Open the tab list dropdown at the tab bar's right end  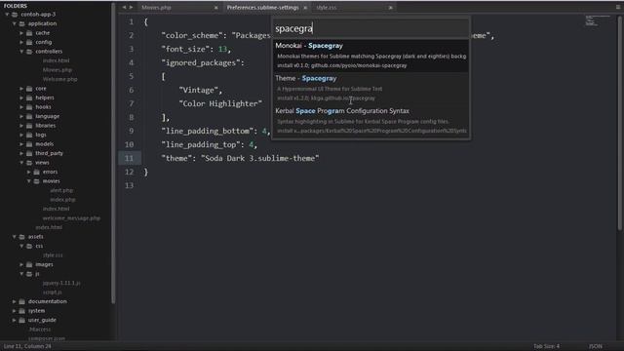click(618, 7)
